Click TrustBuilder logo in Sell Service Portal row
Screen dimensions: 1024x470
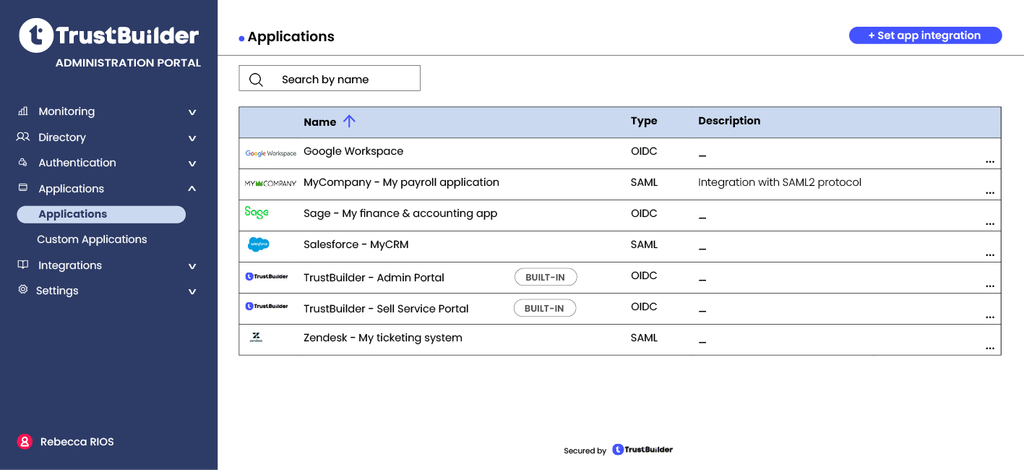267,307
